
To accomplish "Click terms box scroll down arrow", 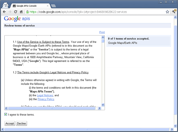I will point(103,105).
